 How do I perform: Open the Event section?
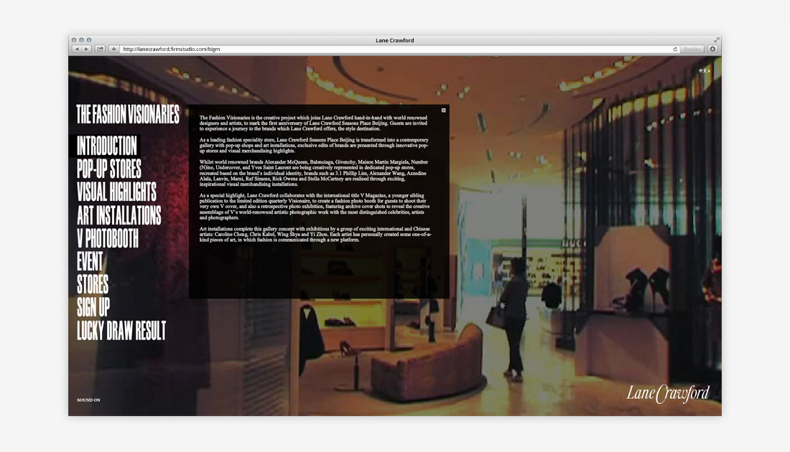click(x=90, y=261)
